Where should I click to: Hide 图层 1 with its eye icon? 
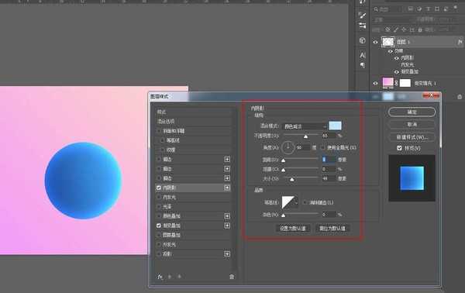coord(375,42)
